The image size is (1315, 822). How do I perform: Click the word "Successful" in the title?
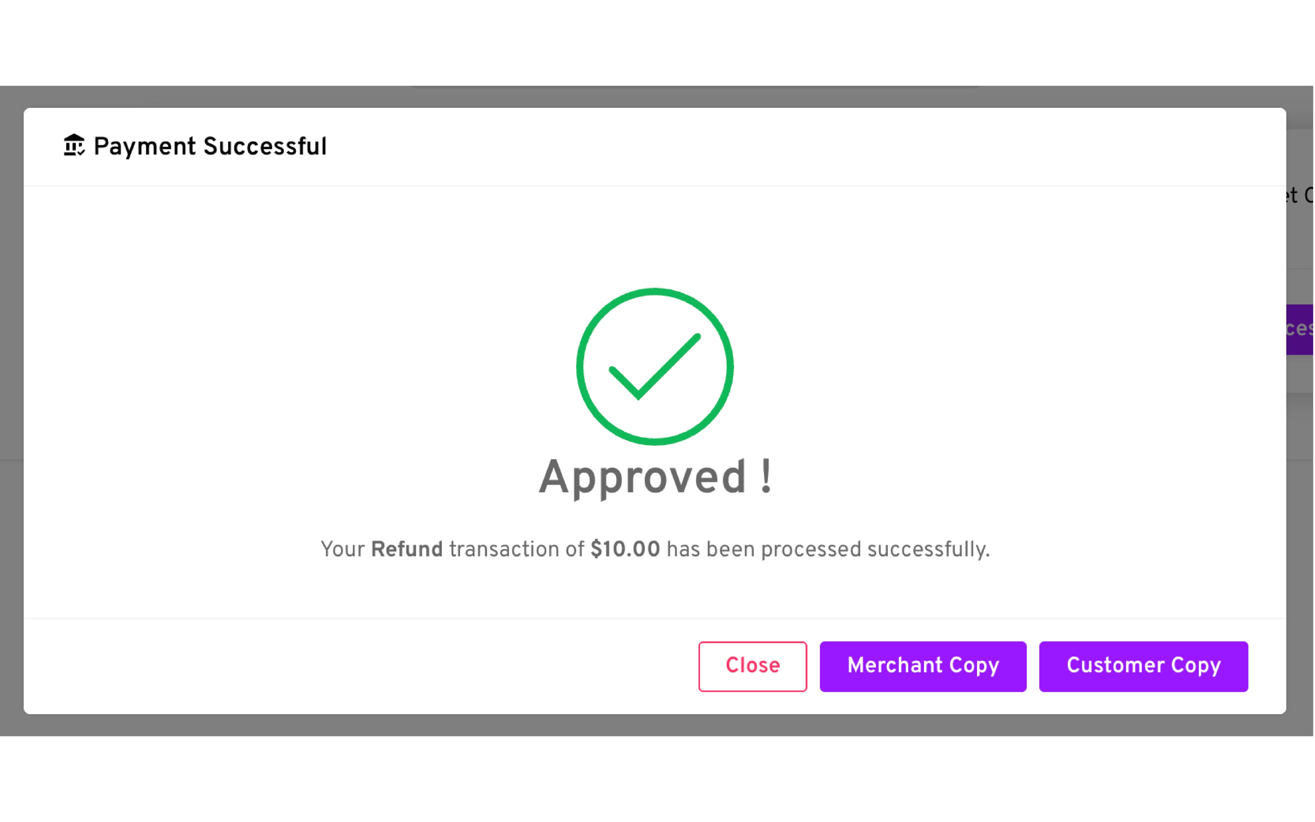(x=265, y=147)
